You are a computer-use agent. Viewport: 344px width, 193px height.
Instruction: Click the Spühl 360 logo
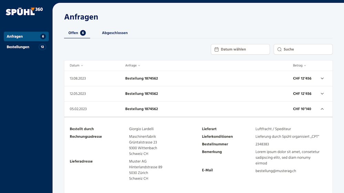24,11
